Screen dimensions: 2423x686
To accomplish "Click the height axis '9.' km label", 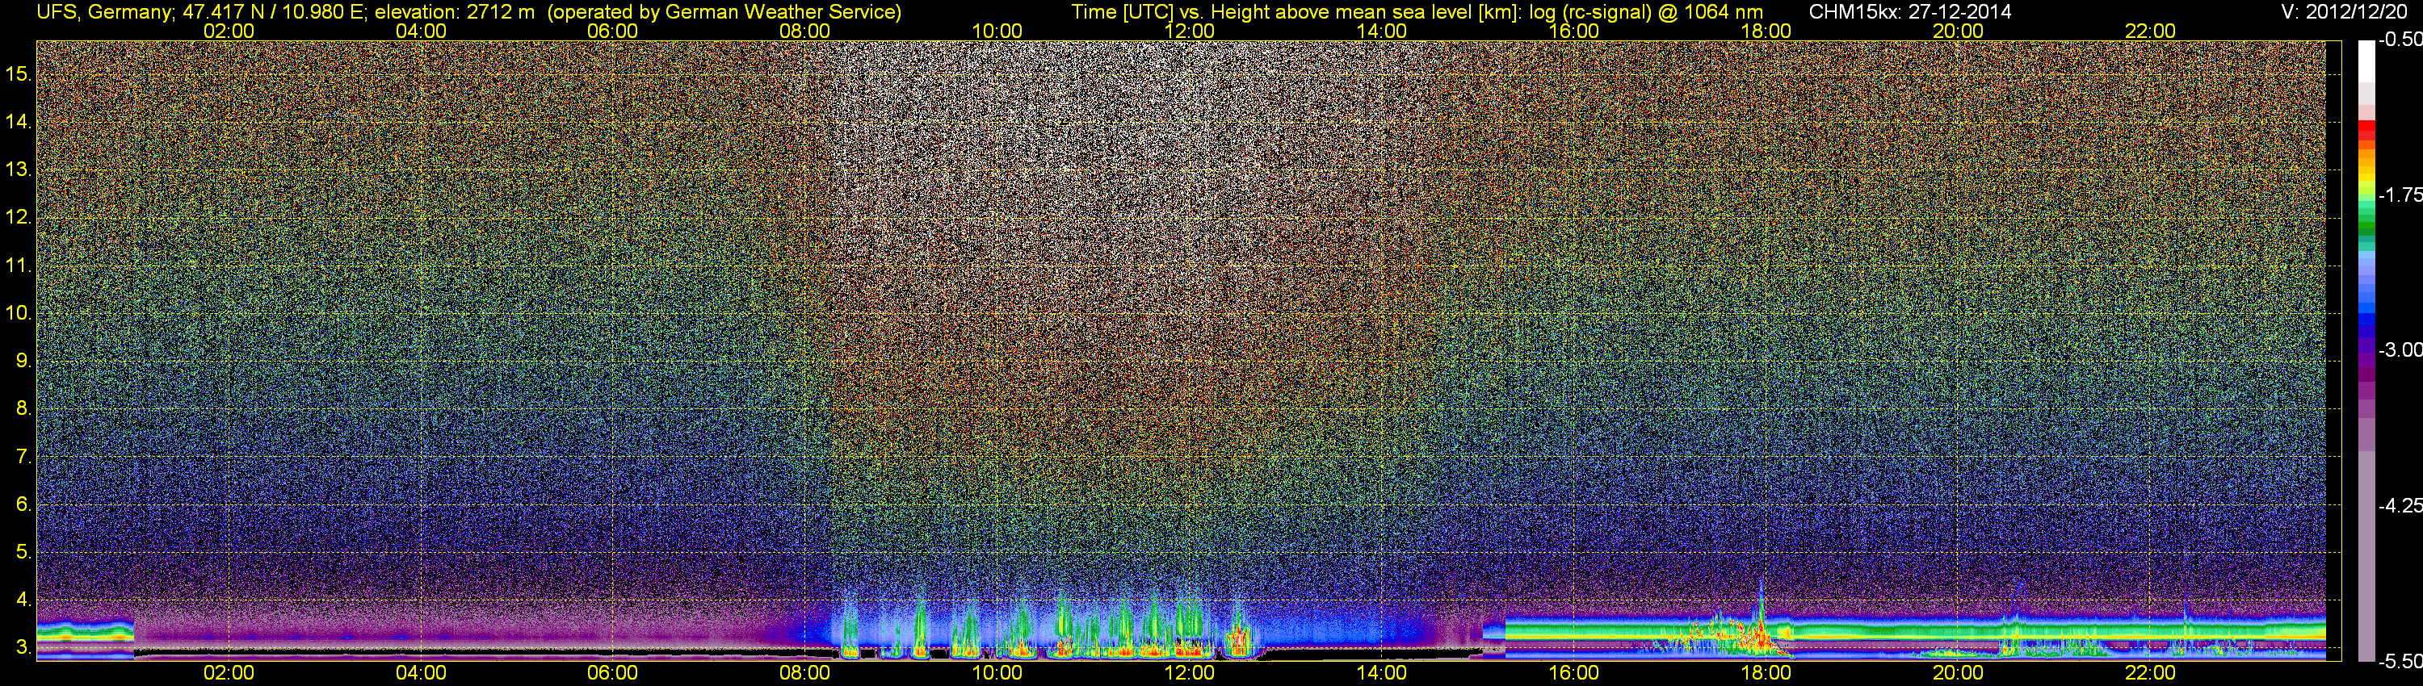I will coord(23,361).
